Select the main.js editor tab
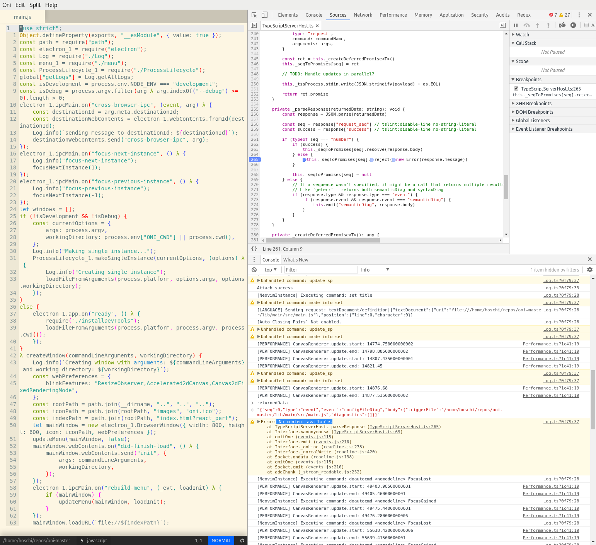 22,17
